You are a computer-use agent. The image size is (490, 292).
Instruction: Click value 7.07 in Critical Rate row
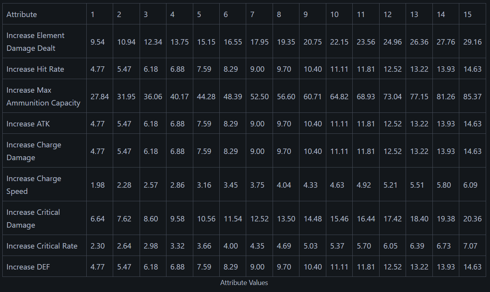[x=471, y=246]
